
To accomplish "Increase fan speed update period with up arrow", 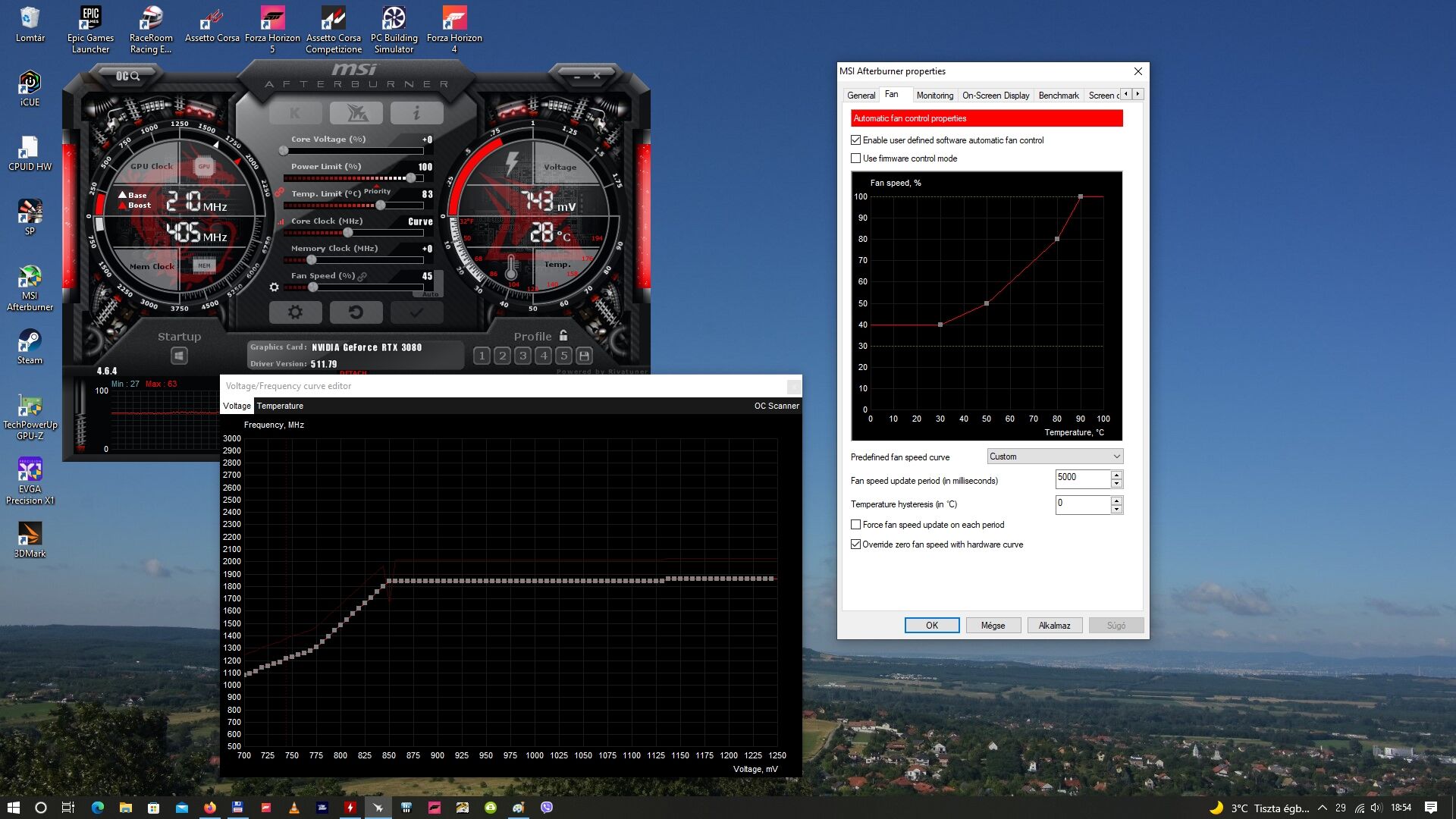I will click(1116, 475).
